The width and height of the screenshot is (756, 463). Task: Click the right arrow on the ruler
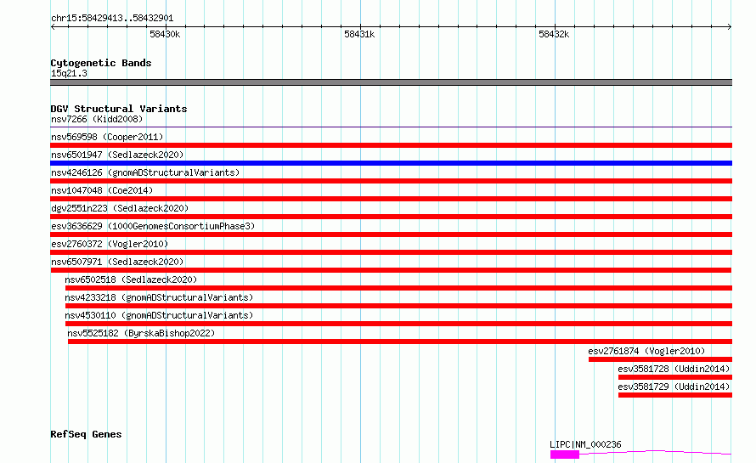pos(730,27)
